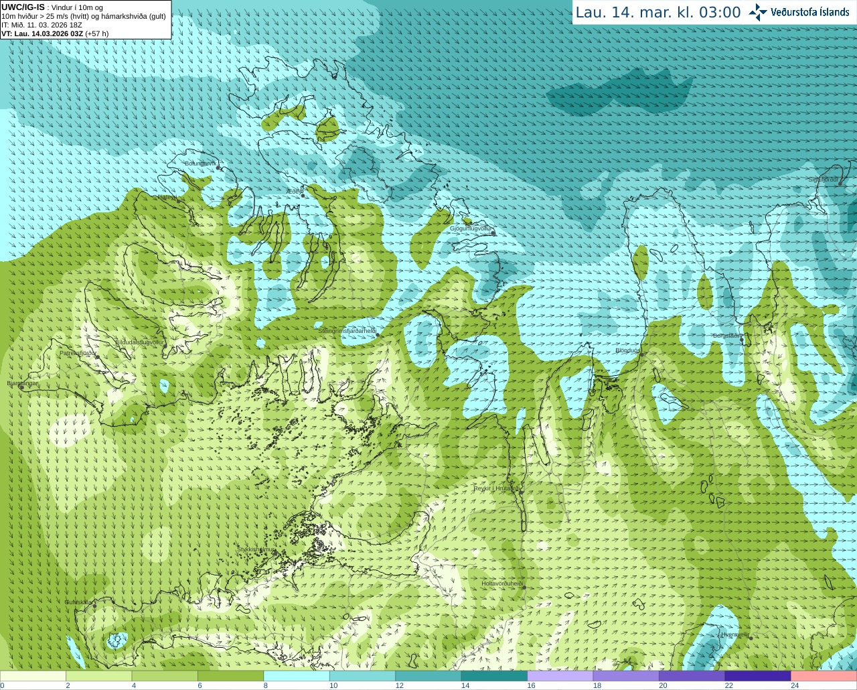
Task: Select the Steingrímsfjarðarheiði station label
Action: coord(346,331)
